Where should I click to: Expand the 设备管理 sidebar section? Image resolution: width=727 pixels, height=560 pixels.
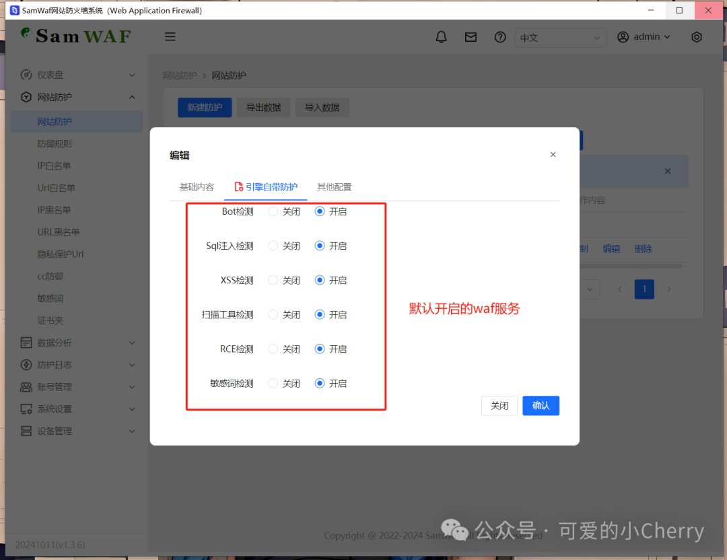pyautogui.click(x=132, y=431)
